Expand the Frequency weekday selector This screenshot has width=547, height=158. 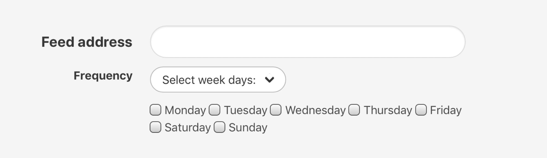tap(217, 79)
